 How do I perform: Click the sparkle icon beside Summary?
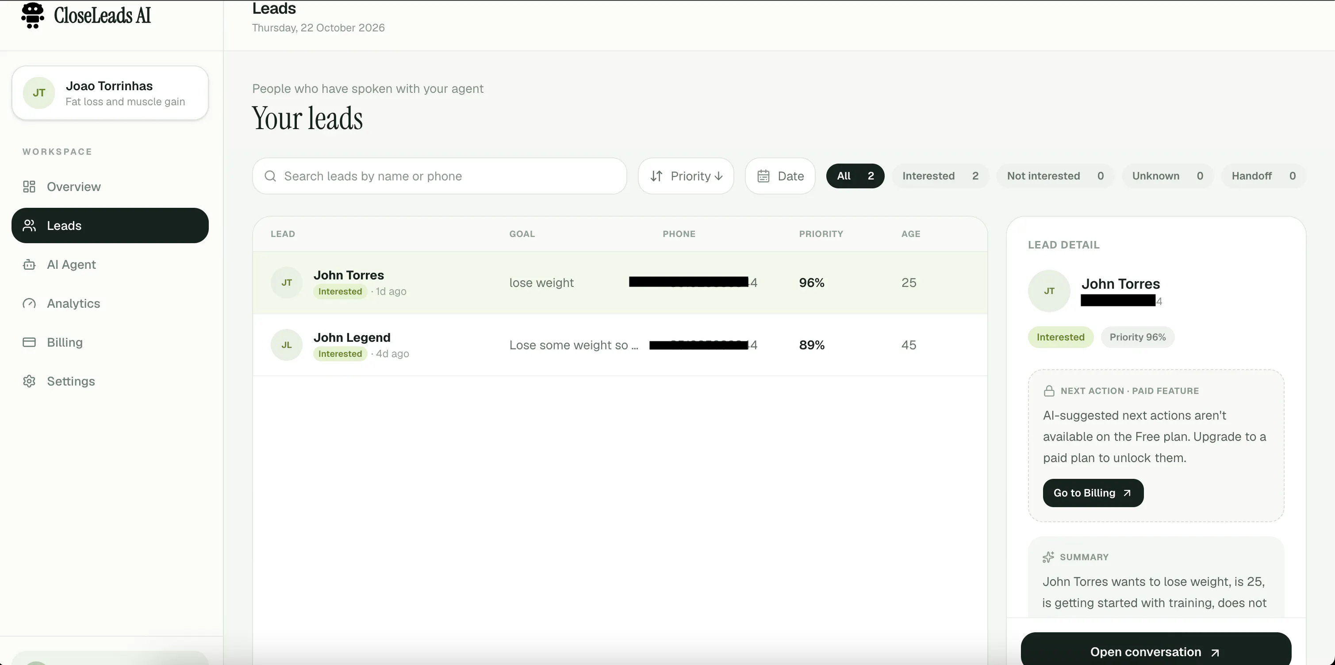pos(1048,557)
